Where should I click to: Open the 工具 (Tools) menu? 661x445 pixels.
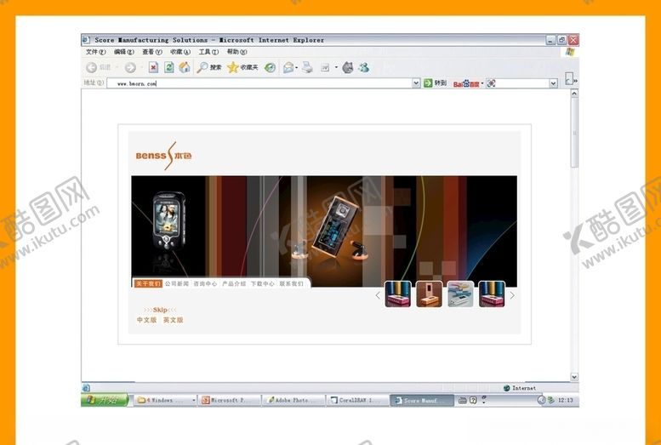[208, 52]
